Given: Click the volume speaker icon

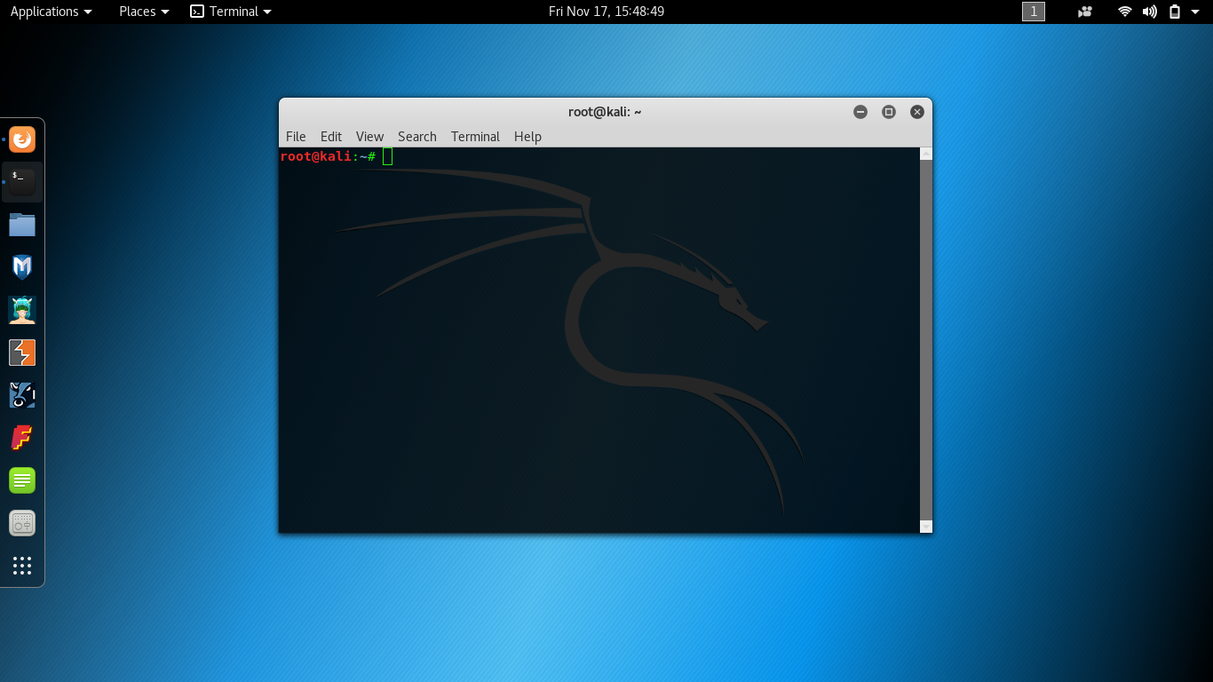Looking at the screenshot, I should (1150, 12).
